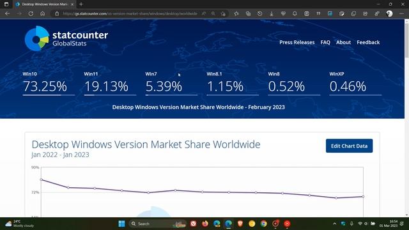Open the FAQ page
The image size is (409, 230).
(325, 42)
